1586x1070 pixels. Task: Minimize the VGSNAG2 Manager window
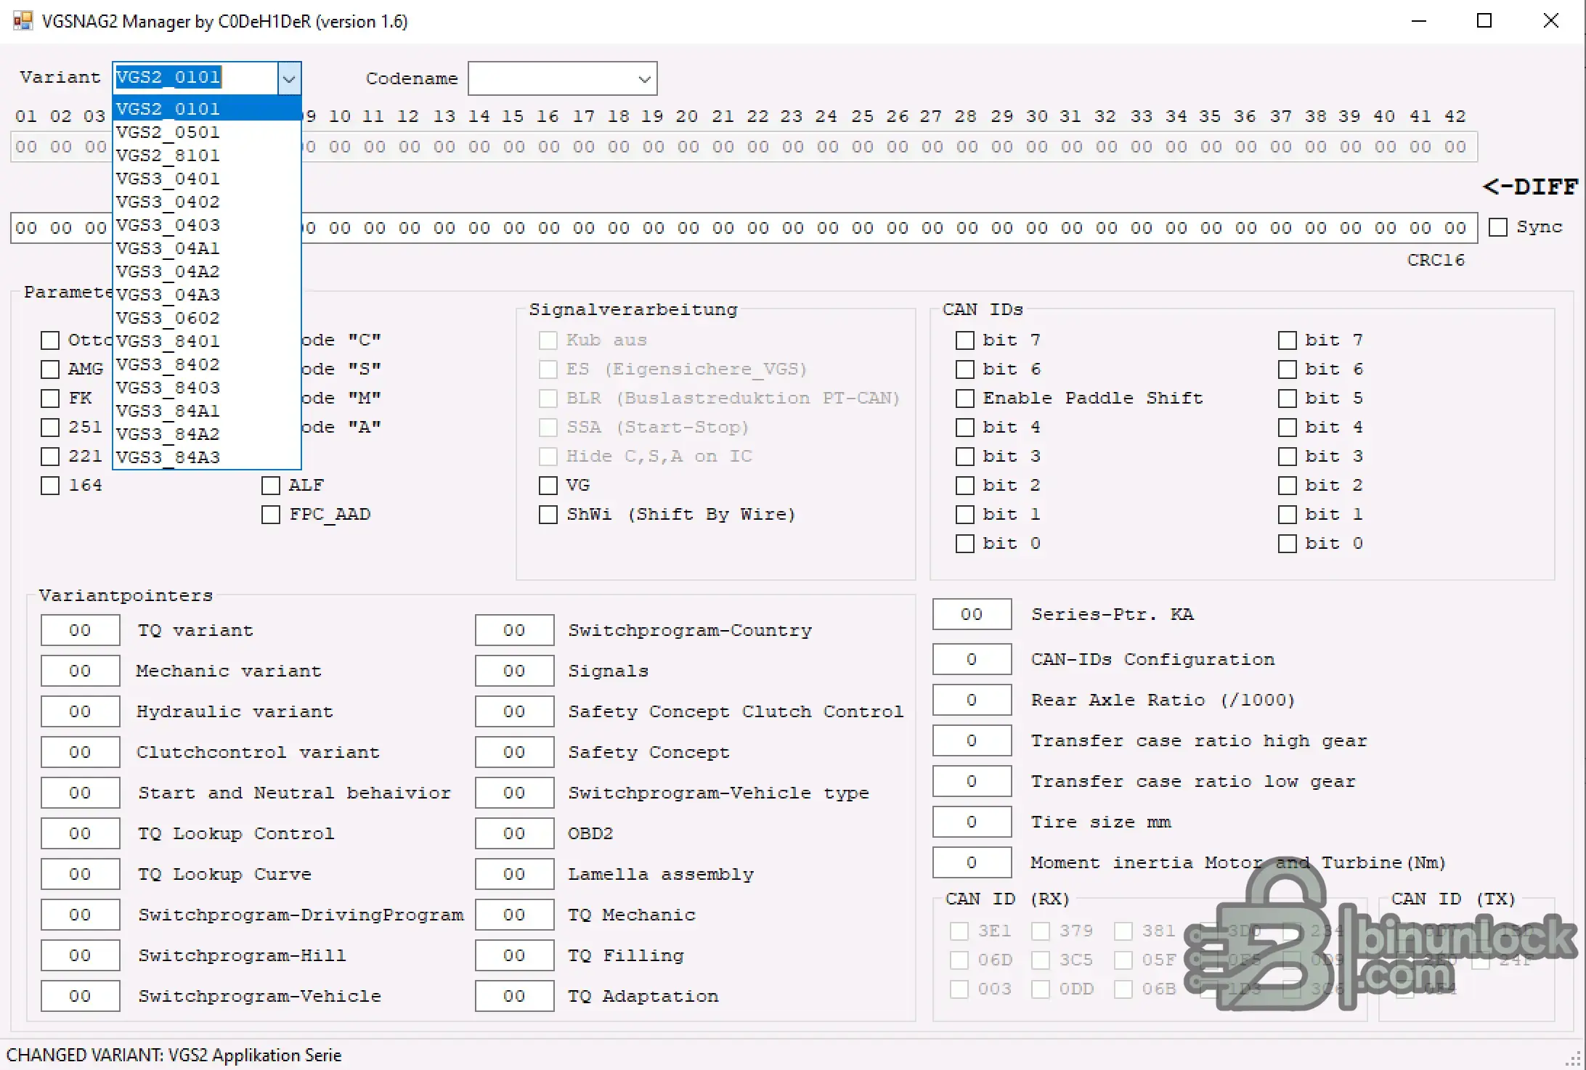pos(1419,21)
